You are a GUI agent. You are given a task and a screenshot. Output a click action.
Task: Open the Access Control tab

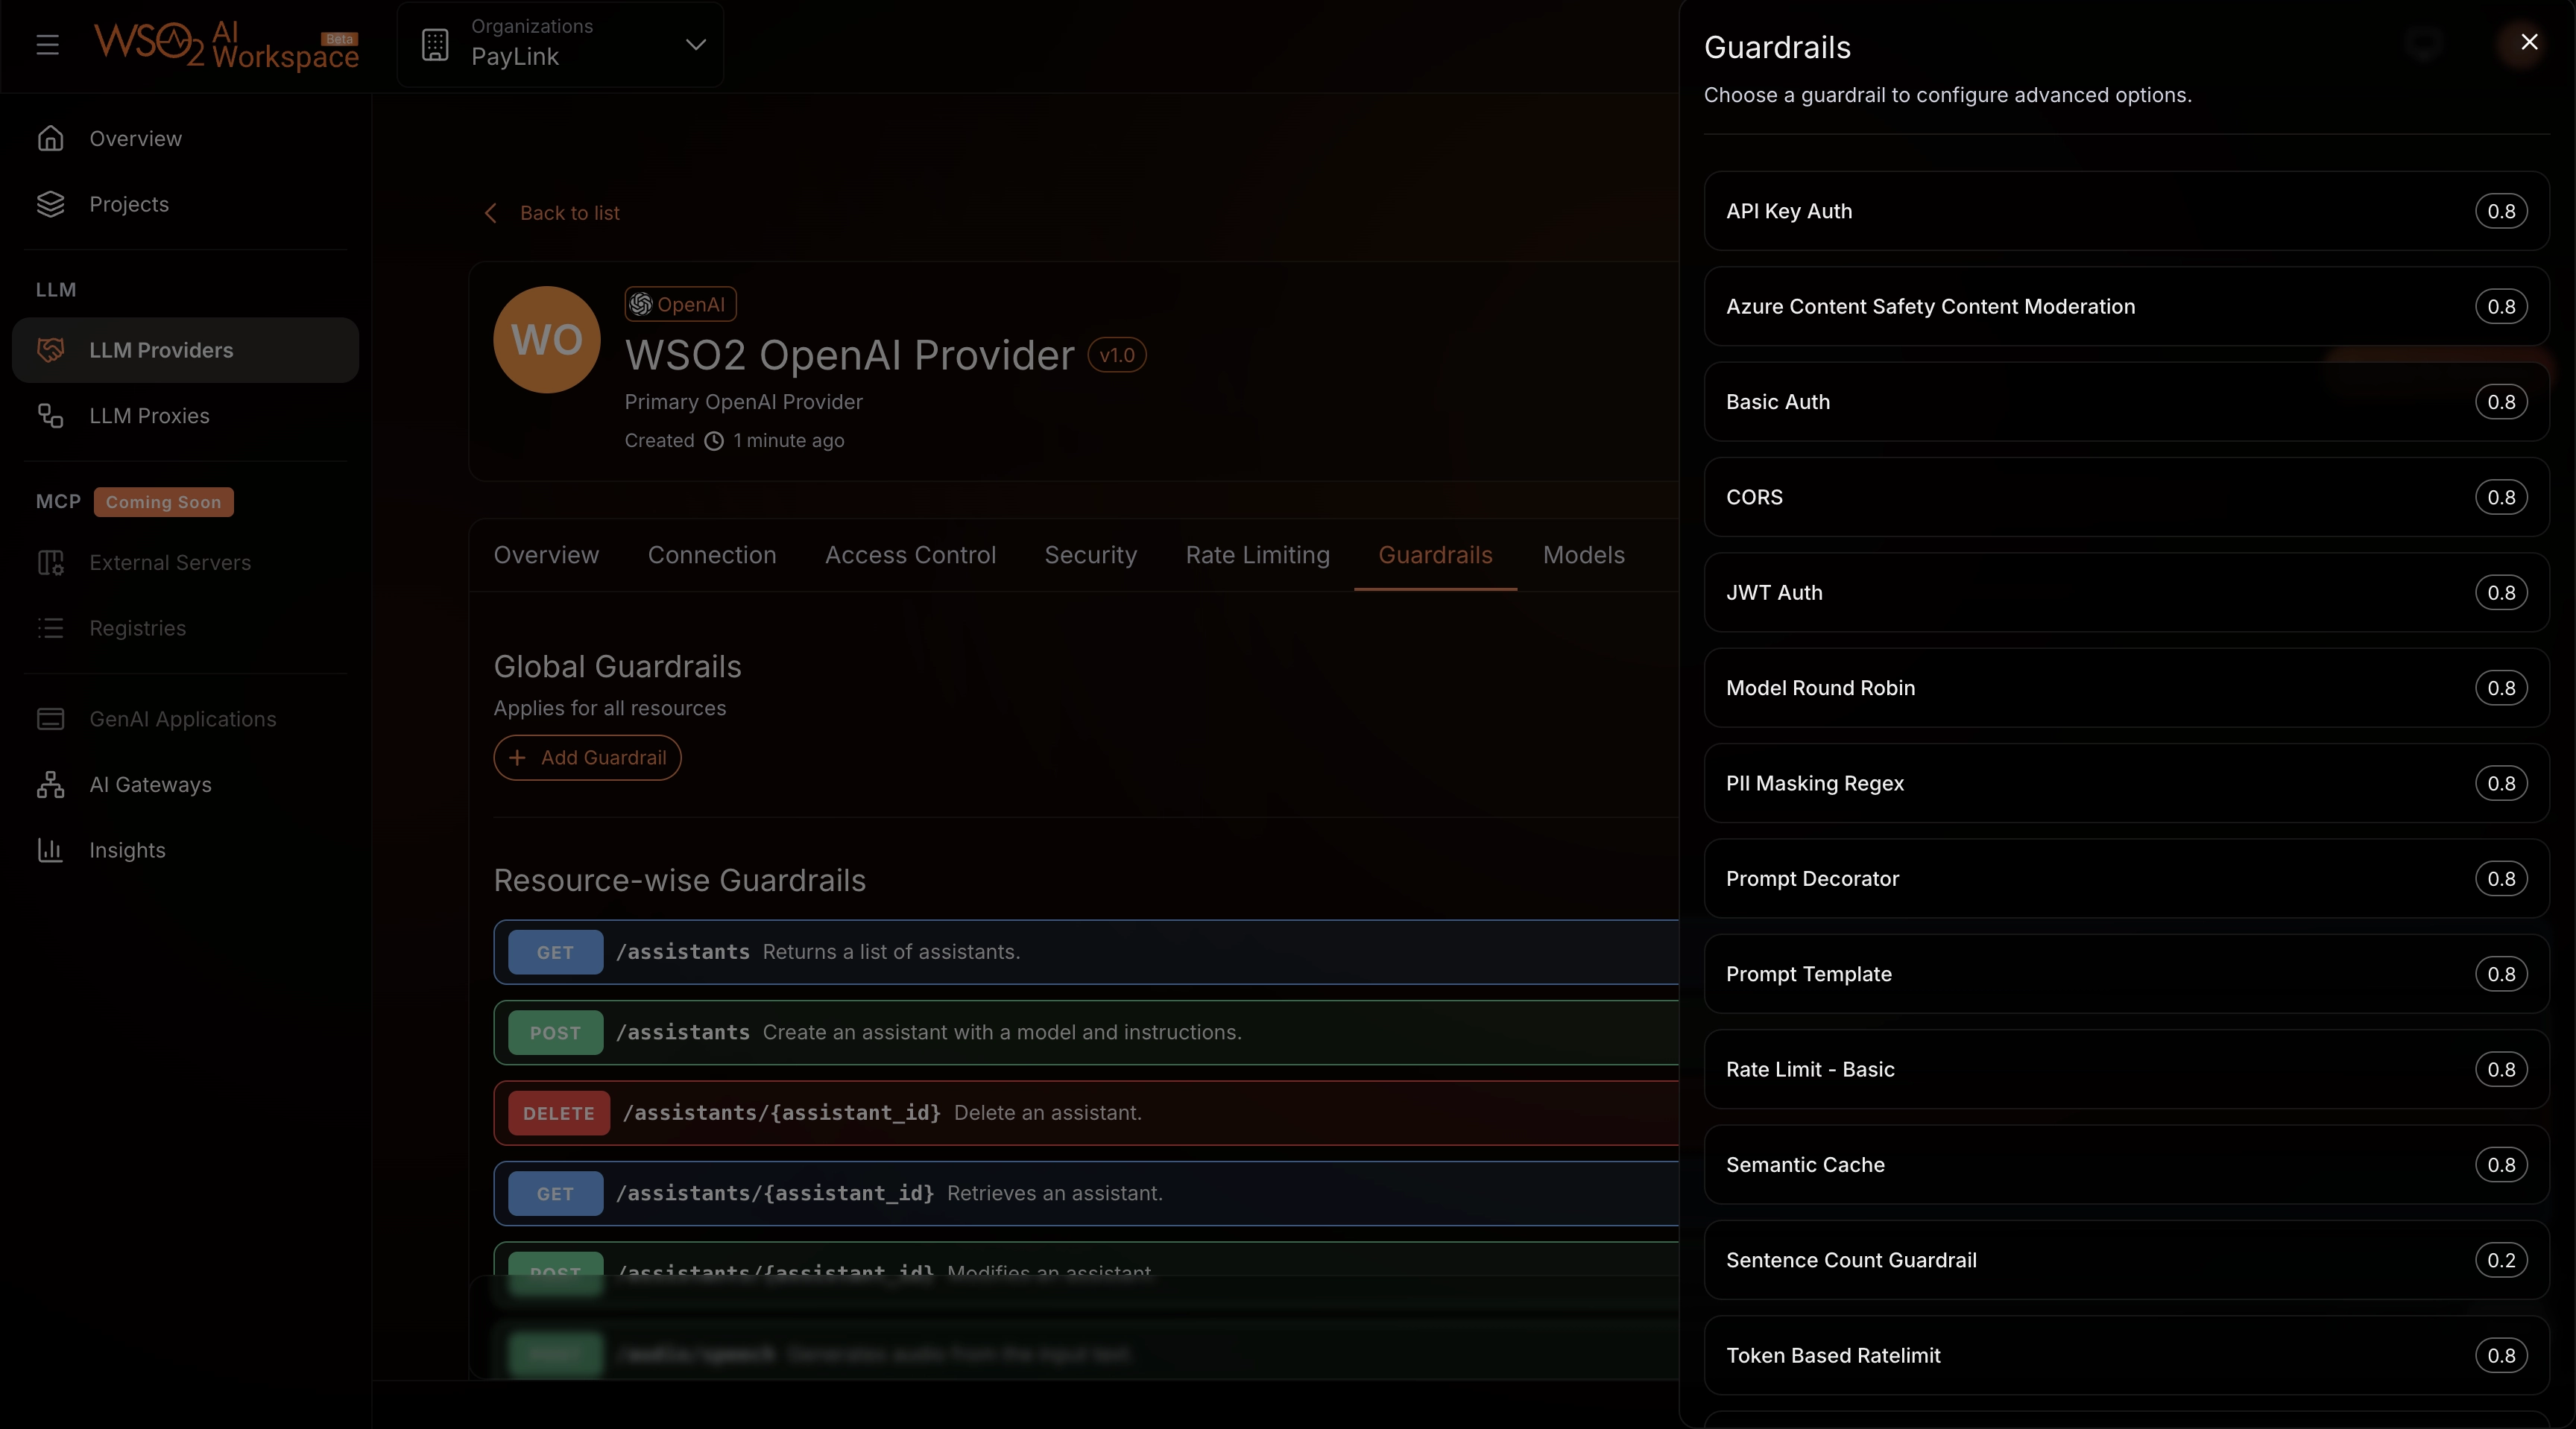910,556
